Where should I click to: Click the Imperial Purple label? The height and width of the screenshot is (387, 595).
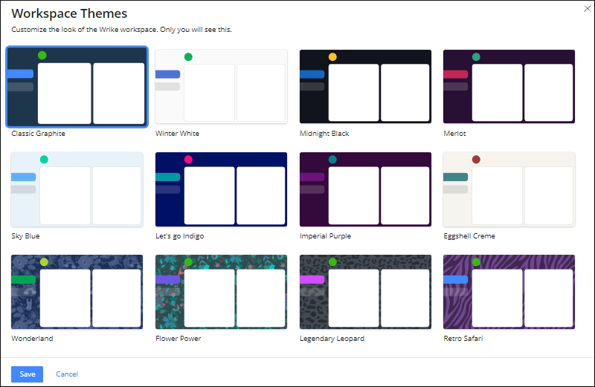coord(325,235)
